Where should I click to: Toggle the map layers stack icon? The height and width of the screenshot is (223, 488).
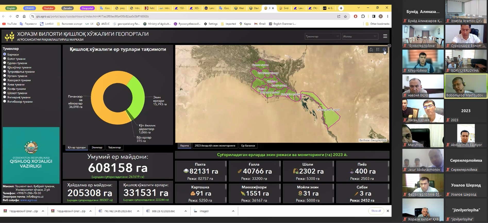point(384,50)
